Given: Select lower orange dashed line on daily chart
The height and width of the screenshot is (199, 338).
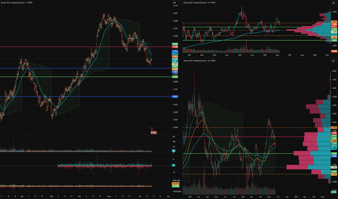Looking at the screenshot, I should click(256, 174).
